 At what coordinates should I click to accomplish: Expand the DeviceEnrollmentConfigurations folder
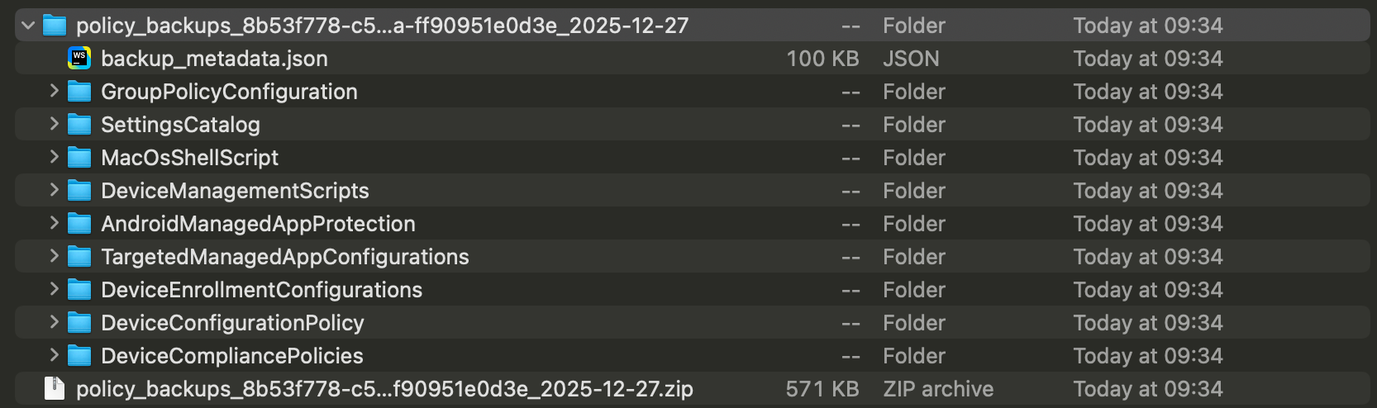pos(54,289)
